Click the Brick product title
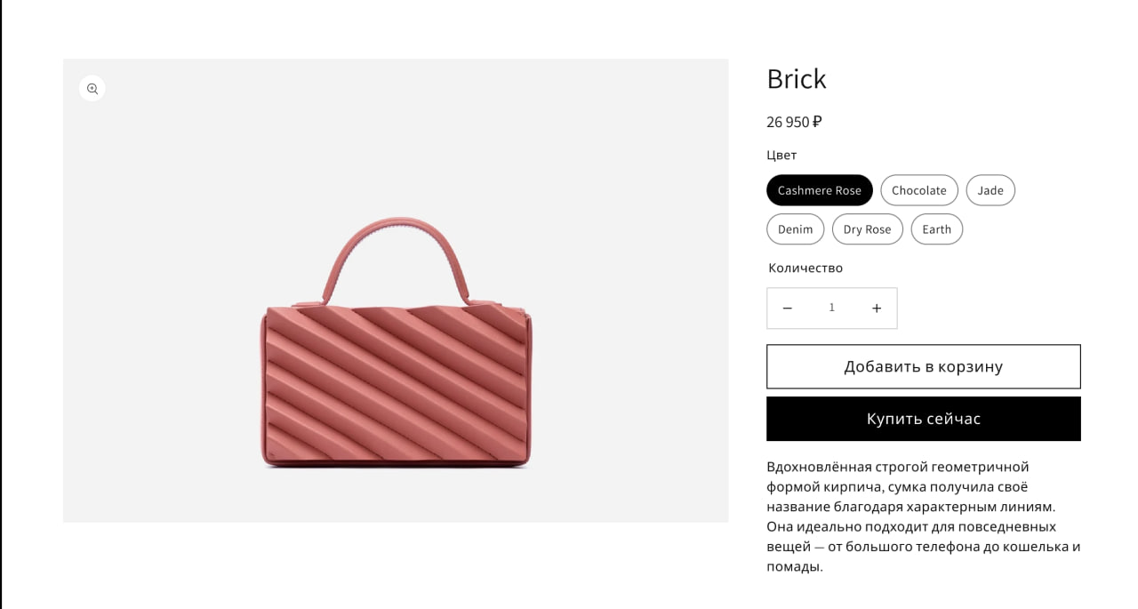 tap(797, 79)
